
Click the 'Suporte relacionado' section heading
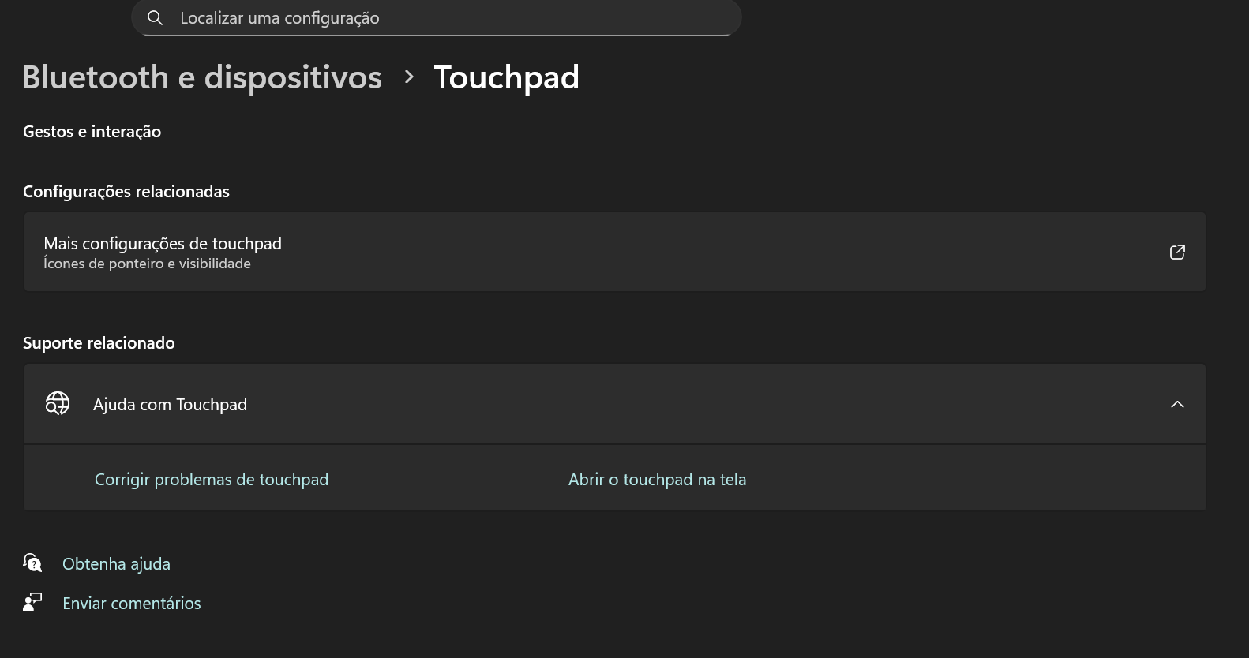coord(99,343)
